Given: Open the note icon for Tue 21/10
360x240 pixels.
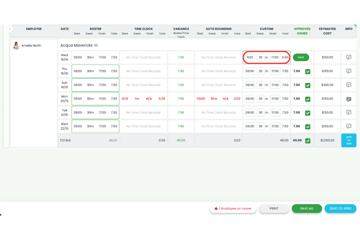Looking at the screenshot, I should [x=349, y=112].
